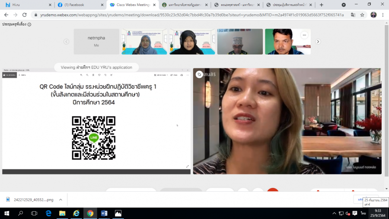Image resolution: width=389 pixels, height=219 pixels.
Task: Click the pin icon on speaker video
Action: (199, 74)
